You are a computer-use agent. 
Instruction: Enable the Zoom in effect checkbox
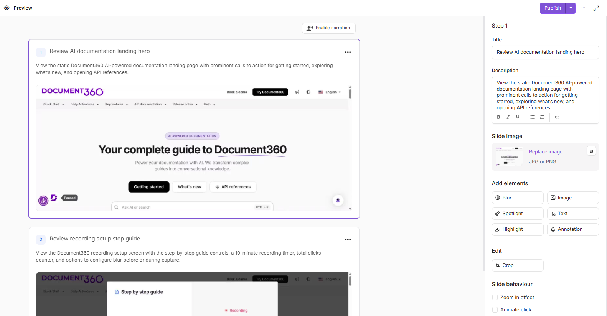point(495,298)
